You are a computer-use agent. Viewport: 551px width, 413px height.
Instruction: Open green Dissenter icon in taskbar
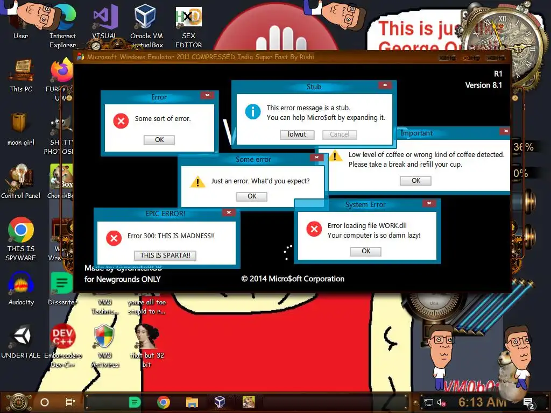click(135, 402)
